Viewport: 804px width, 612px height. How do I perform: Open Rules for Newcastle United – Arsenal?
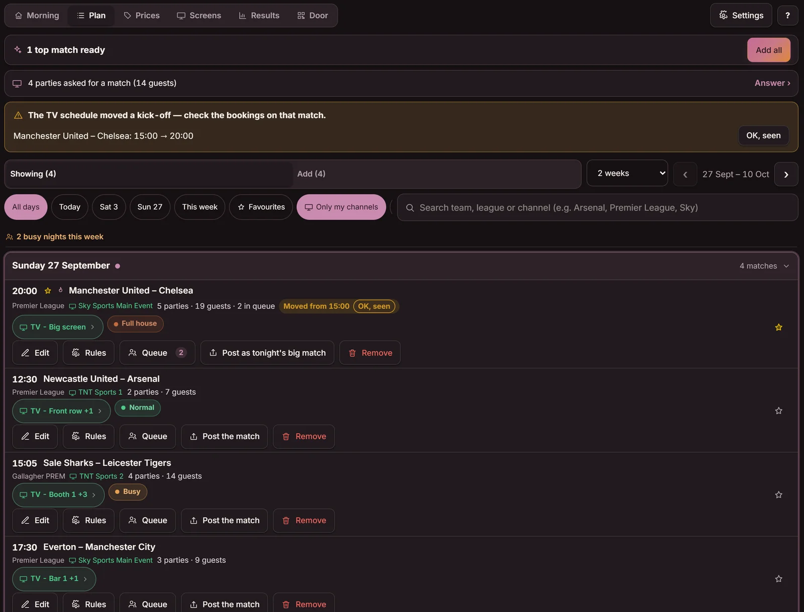(x=88, y=437)
